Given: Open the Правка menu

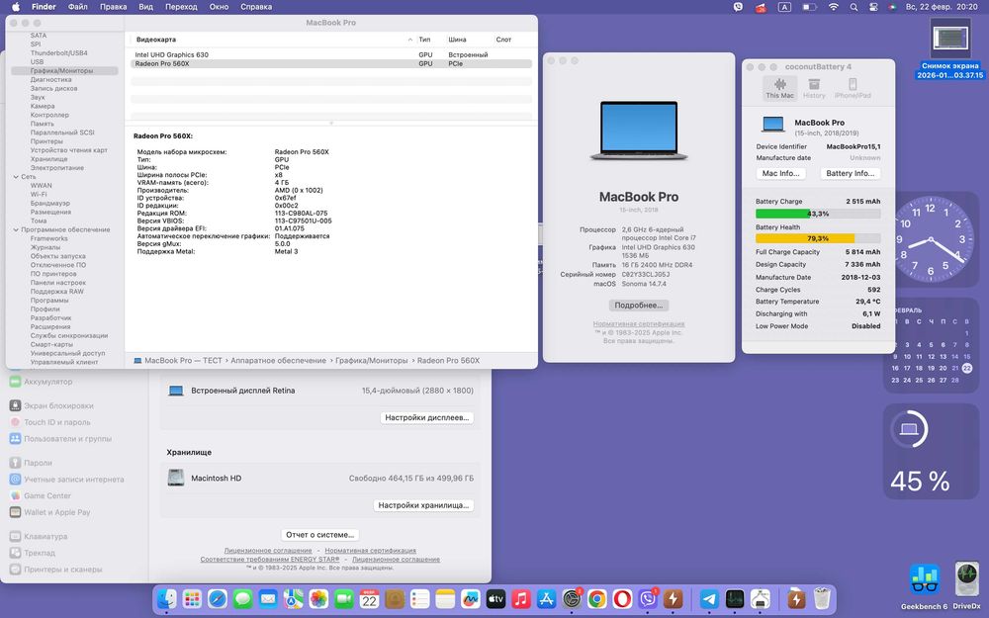Looking at the screenshot, I should [x=114, y=7].
